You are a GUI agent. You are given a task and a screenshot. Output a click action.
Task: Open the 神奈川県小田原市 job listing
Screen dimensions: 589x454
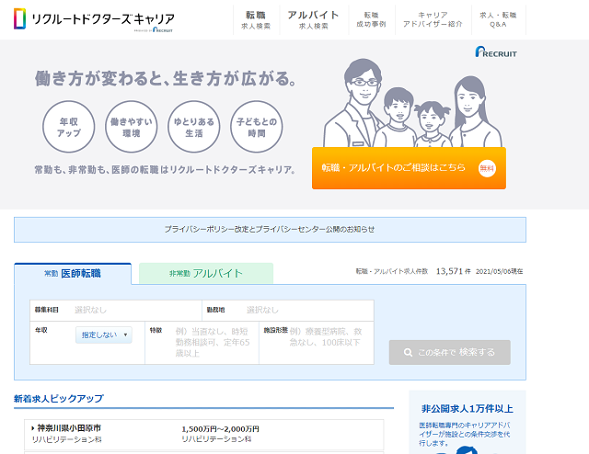pyautogui.click(x=204, y=434)
